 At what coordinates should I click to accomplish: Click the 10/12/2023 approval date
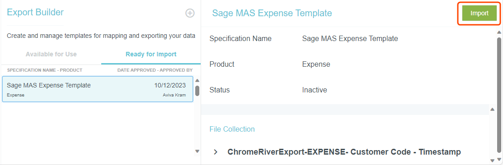point(169,85)
